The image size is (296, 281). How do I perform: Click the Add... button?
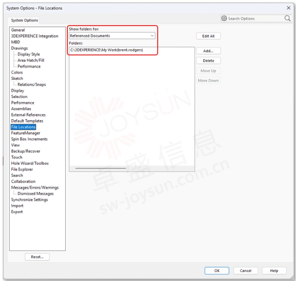click(x=208, y=51)
